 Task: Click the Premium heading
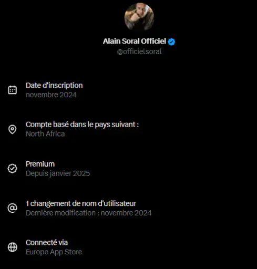tap(40, 164)
